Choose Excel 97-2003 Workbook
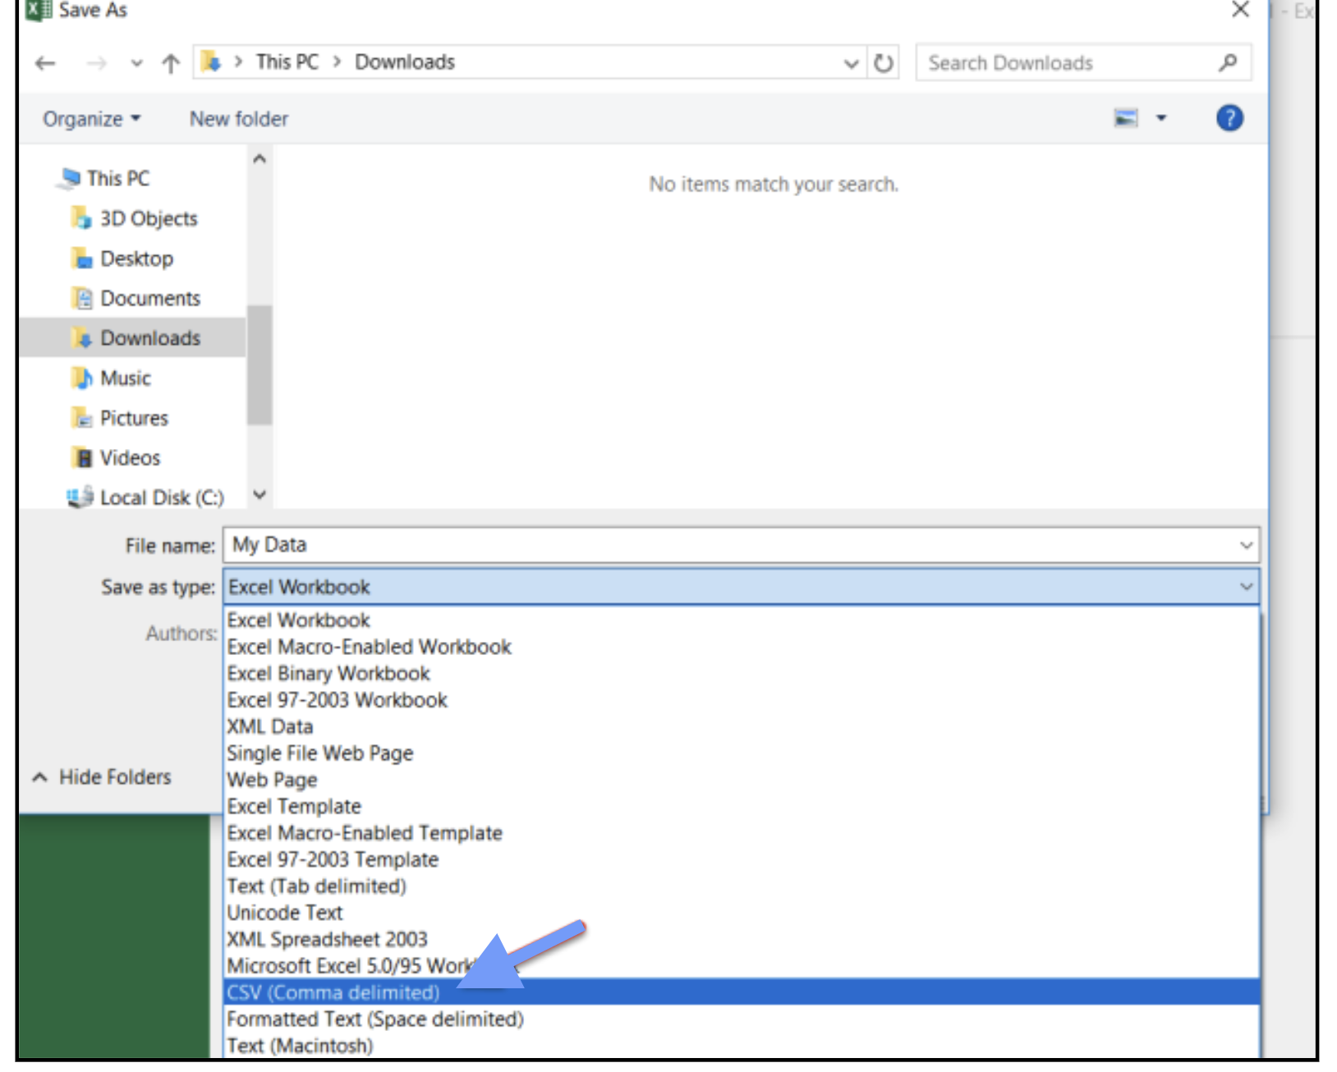The width and height of the screenshot is (1337, 1072). tap(742, 700)
